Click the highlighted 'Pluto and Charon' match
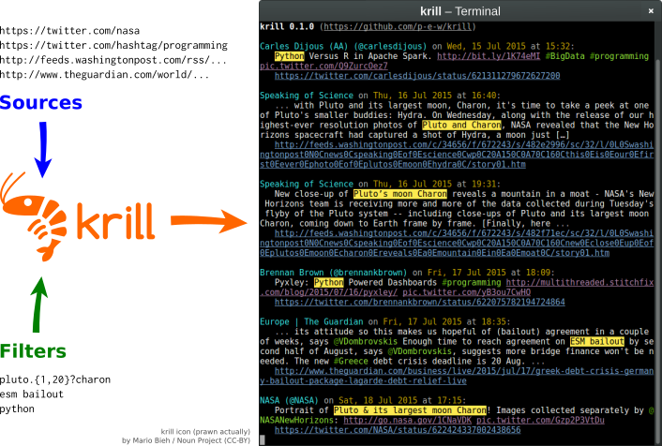Screen dimensions: 662x446 coord(461,125)
